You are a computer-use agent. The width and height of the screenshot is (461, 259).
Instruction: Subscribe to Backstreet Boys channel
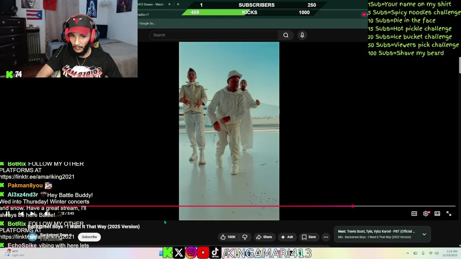[89, 237]
